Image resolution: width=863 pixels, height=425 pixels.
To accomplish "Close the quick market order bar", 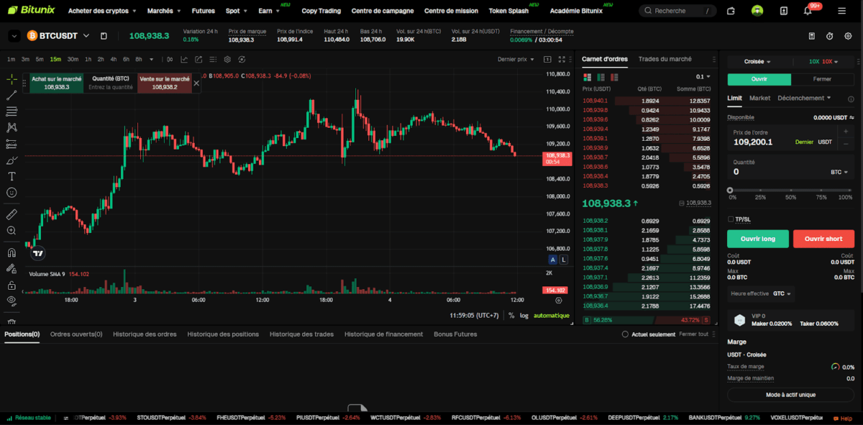I will coord(196,83).
